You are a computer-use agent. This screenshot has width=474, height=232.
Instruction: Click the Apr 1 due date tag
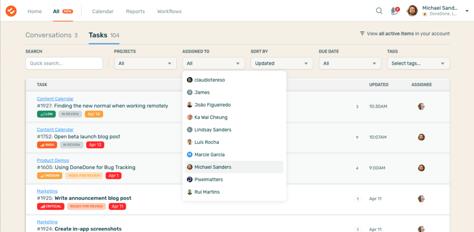coord(114,176)
